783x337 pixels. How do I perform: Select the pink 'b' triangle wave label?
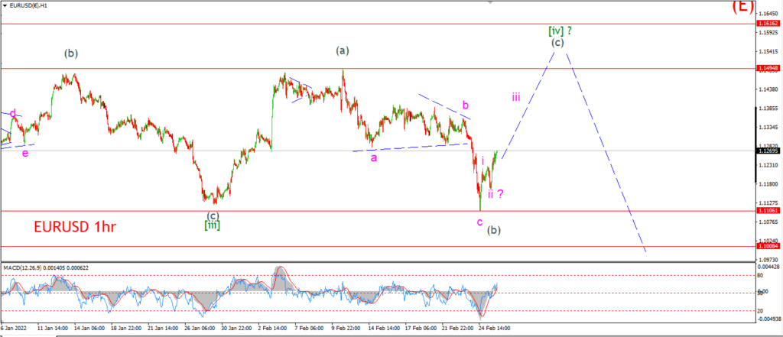point(466,105)
